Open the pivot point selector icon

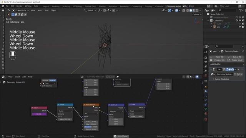(x=100, y=10)
